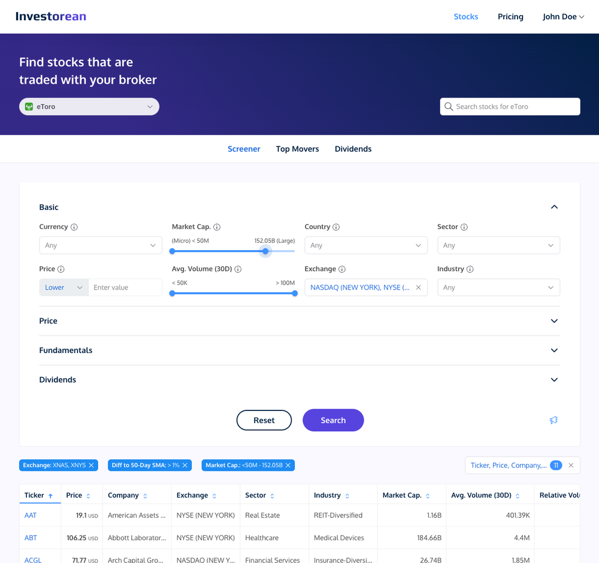Click the Reset button

(264, 420)
